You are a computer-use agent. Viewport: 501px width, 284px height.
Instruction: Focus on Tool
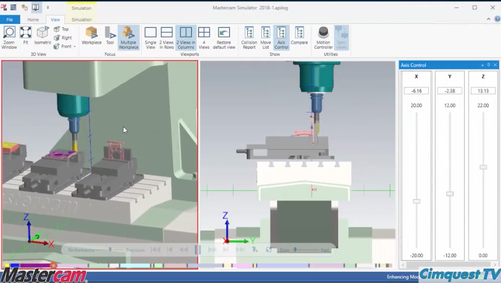click(x=110, y=36)
